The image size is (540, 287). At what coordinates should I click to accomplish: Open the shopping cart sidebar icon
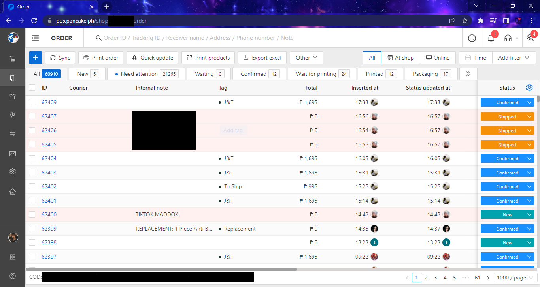click(13, 59)
